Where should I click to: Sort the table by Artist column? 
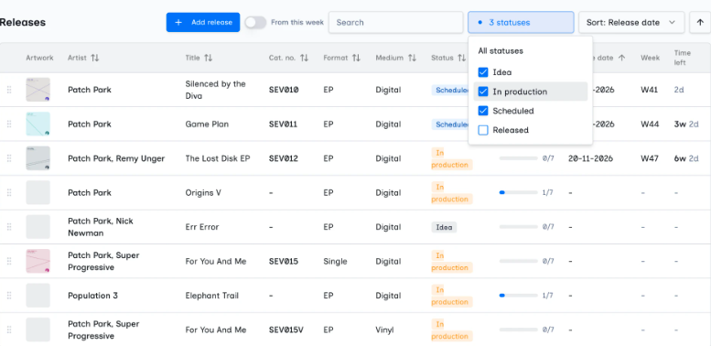(x=83, y=58)
